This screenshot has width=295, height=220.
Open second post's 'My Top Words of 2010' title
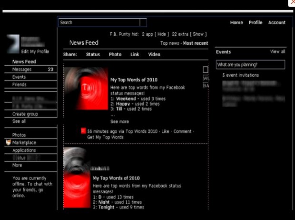click(x=116, y=178)
